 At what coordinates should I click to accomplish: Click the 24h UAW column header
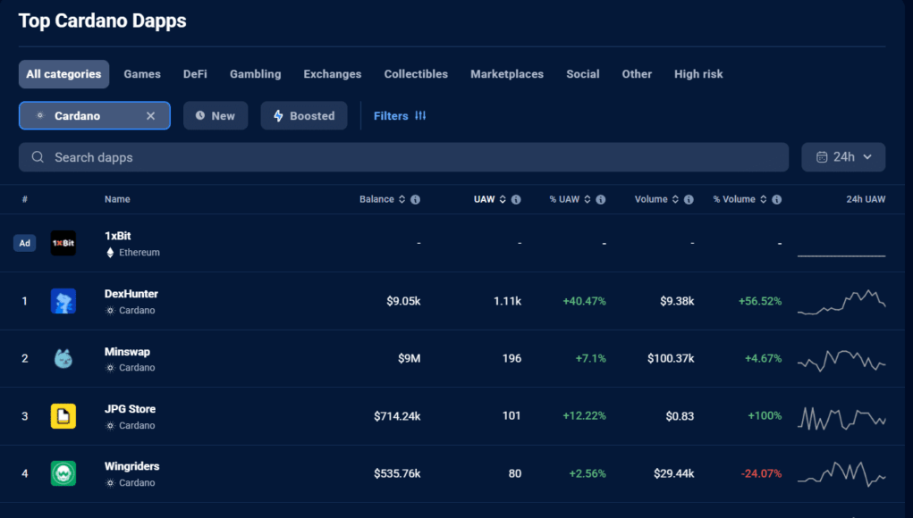tap(866, 199)
